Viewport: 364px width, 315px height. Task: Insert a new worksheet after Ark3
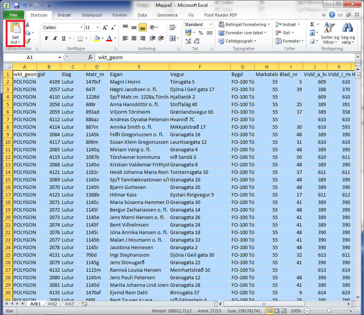(84, 304)
